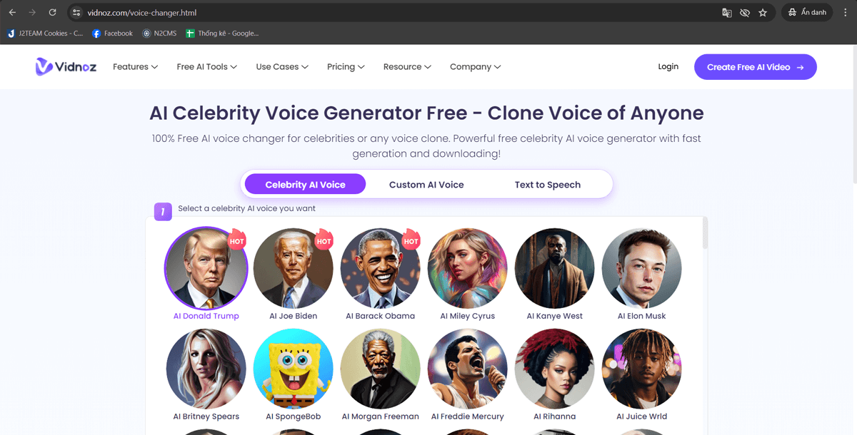Open the Facebook bookmark
Screen dimensions: 857x435
click(112, 34)
